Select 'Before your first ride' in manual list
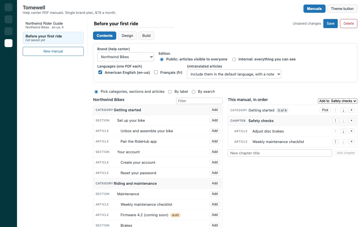The image size is (363, 227). [x=53, y=38]
